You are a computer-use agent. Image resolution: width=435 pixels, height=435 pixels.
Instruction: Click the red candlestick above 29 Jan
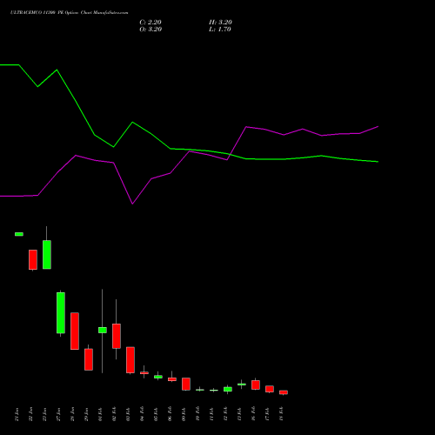tap(89, 359)
